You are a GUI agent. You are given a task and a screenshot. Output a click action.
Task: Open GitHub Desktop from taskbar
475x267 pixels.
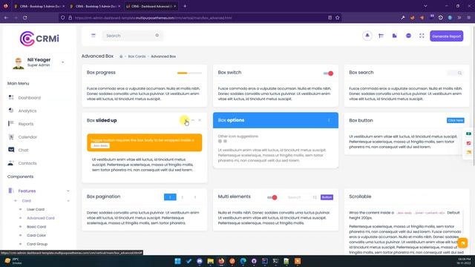click(254, 261)
